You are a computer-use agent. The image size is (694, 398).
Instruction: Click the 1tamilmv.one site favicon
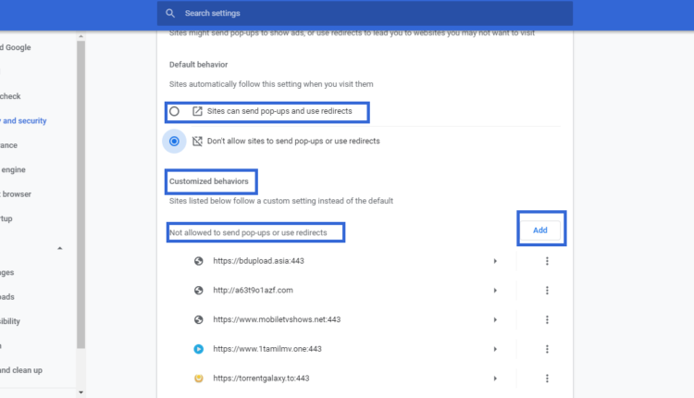(x=199, y=349)
